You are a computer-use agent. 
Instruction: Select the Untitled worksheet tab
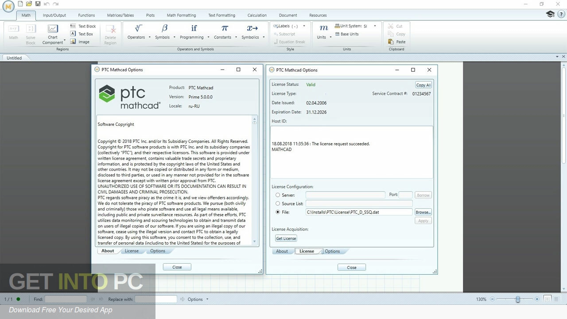[x=14, y=58]
